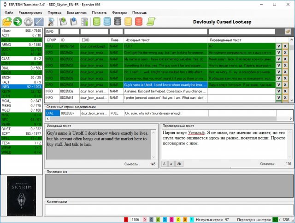Screen dimensions: 295x223
Task: Click the green scroll icon in toolbar
Action: (151, 21)
